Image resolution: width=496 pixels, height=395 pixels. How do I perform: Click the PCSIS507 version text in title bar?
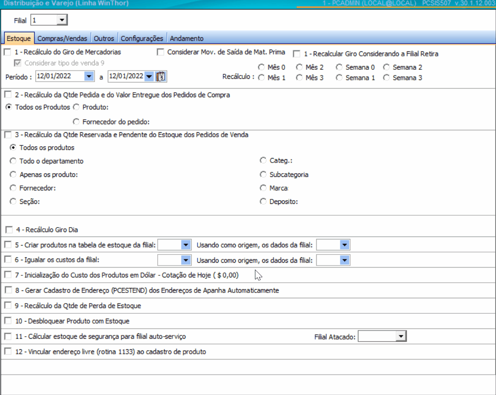tap(459, 4)
